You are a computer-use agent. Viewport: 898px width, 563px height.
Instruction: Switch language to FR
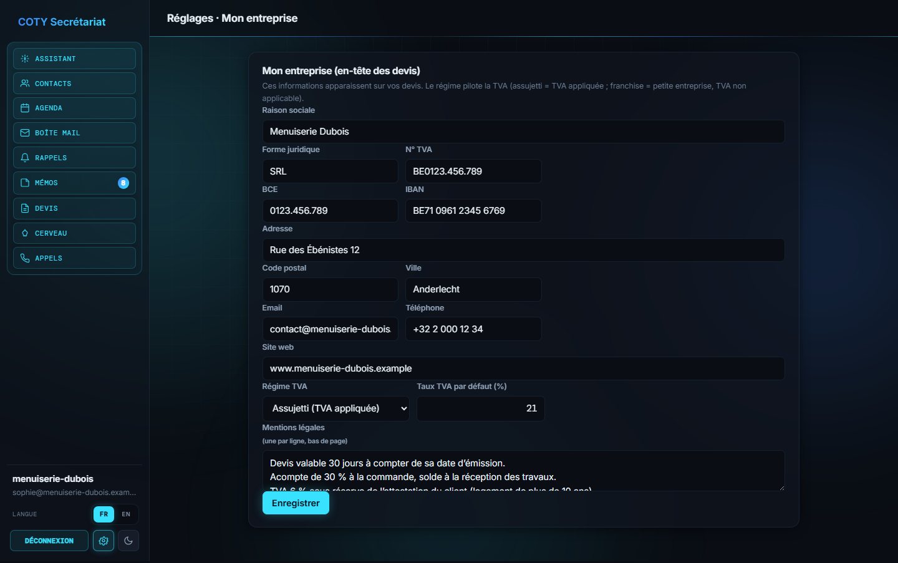coord(104,514)
